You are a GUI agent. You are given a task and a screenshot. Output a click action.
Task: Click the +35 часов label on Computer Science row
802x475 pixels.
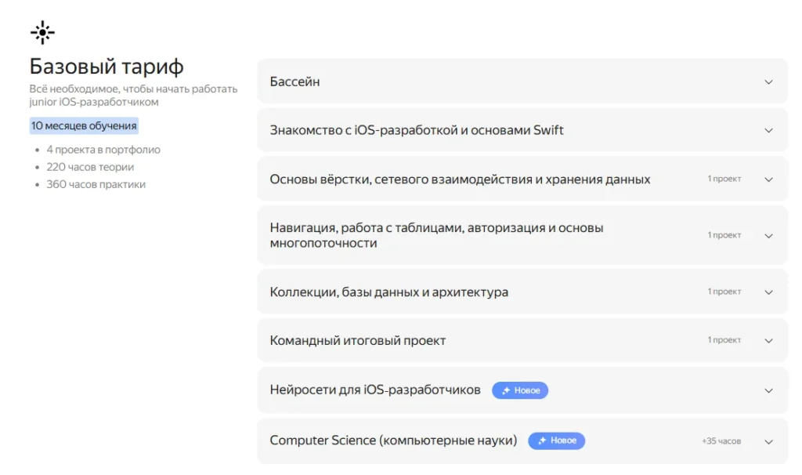point(723,441)
